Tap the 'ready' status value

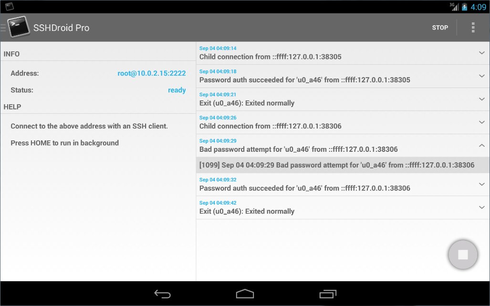tap(177, 90)
